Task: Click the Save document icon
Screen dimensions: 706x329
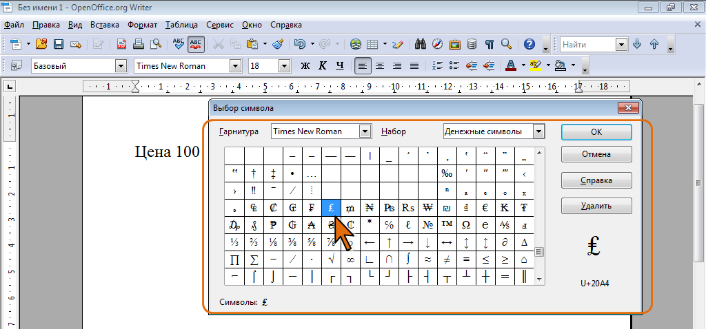Action: tap(59, 44)
